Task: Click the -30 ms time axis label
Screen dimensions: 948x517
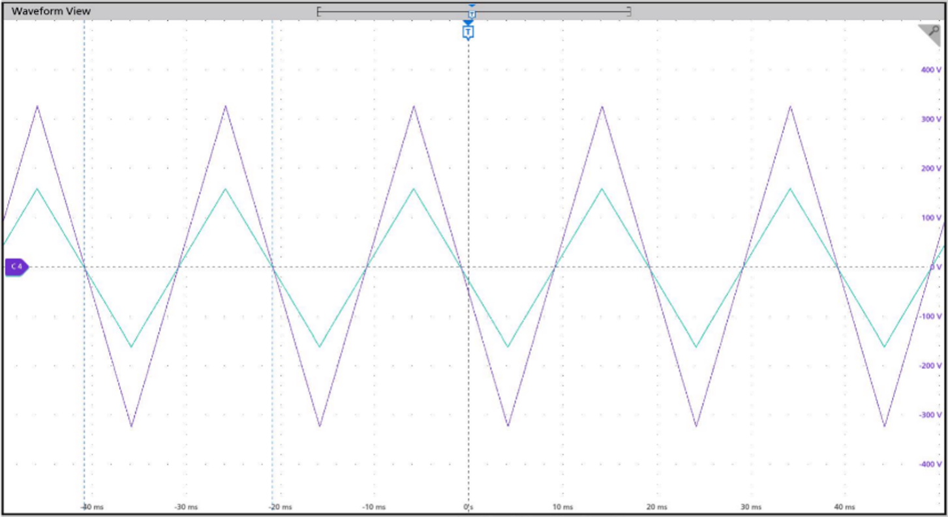Action: [x=186, y=507]
